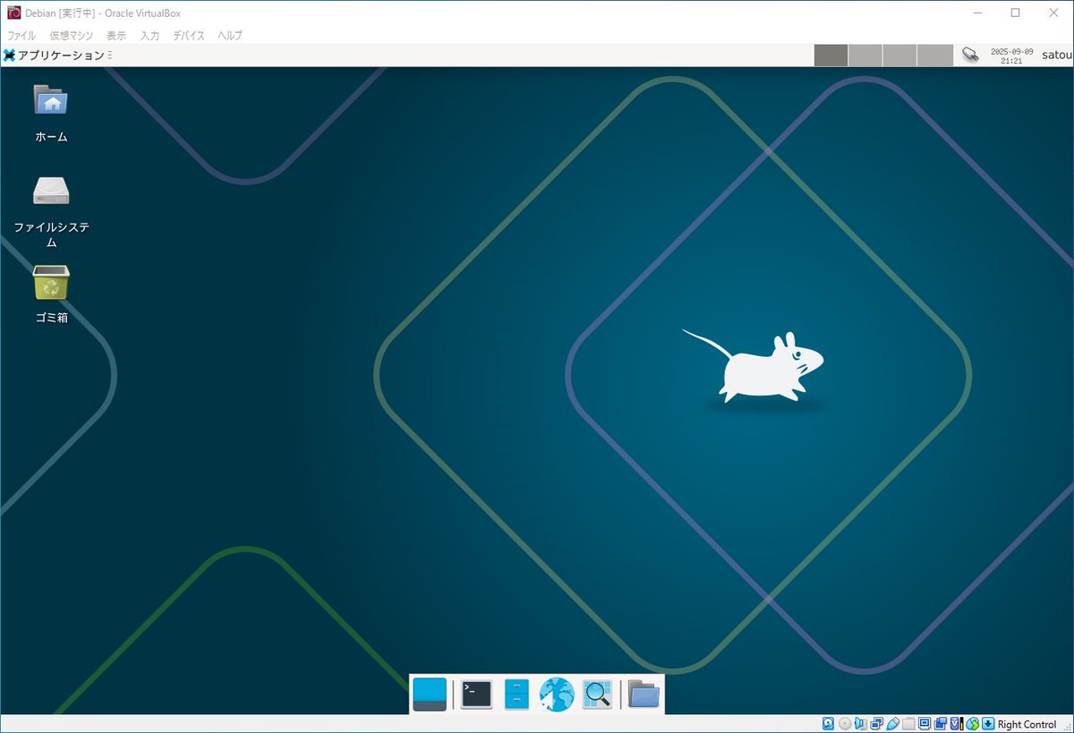Open the ヘルプ menu
Image resolution: width=1074 pixels, height=733 pixels.
[230, 36]
